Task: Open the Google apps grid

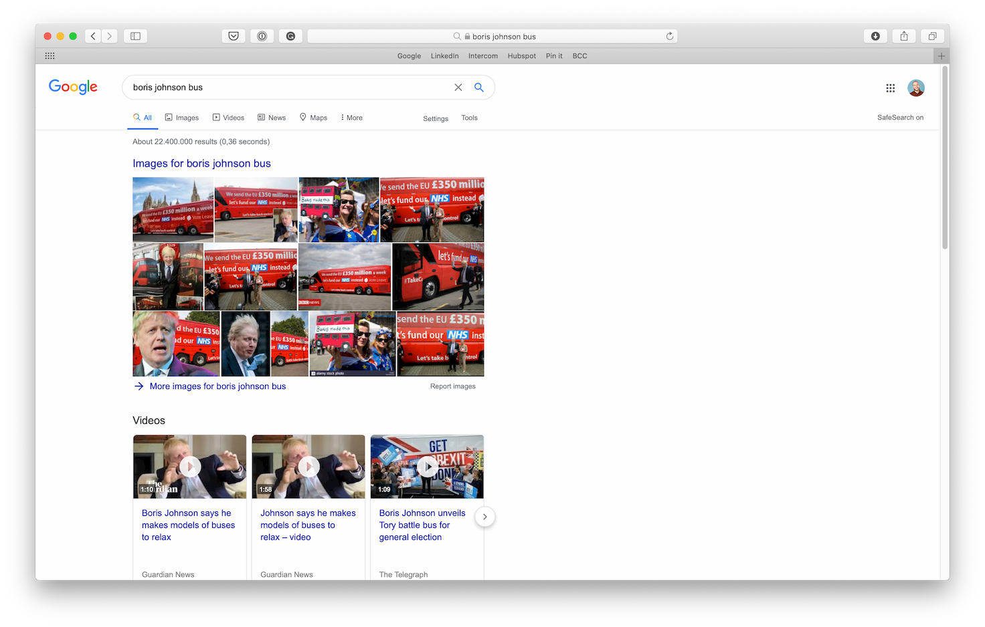Action: 890,88
